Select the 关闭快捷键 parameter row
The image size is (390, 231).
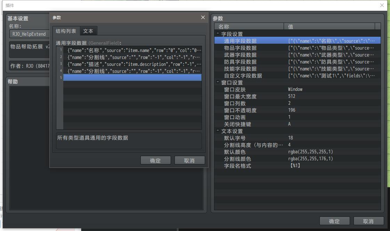click(298, 124)
